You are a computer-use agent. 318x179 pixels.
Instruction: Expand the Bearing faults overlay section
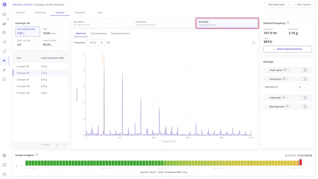click(x=266, y=107)
